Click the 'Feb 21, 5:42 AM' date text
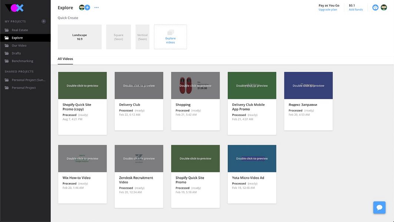The image size is (394, 222). 186,115
